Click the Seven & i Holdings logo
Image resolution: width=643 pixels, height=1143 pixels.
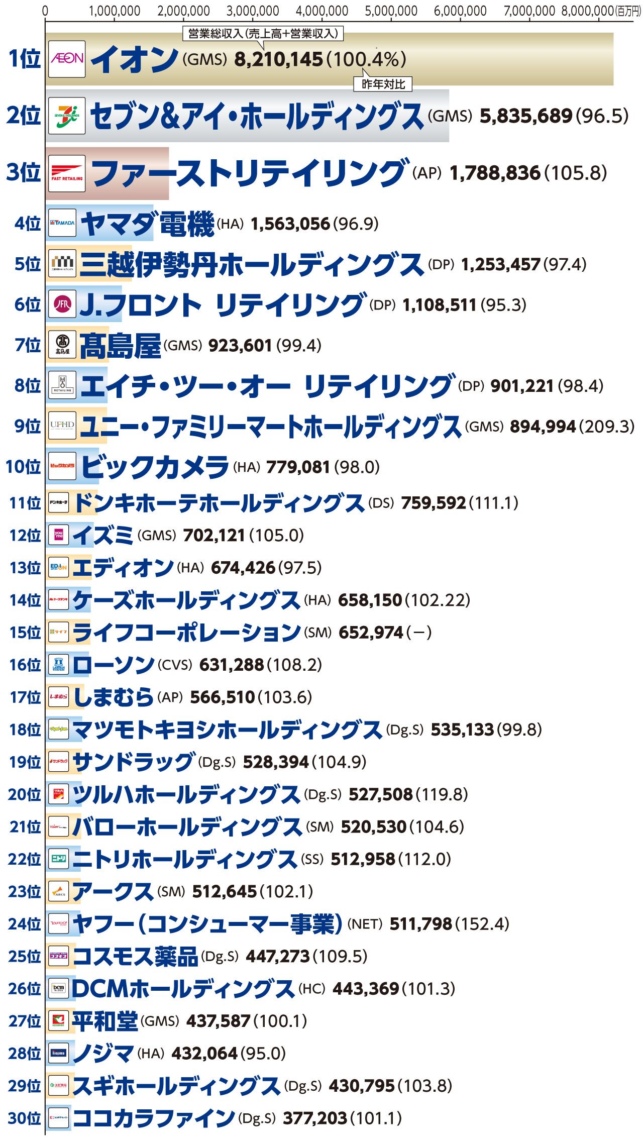coord(67,116)
